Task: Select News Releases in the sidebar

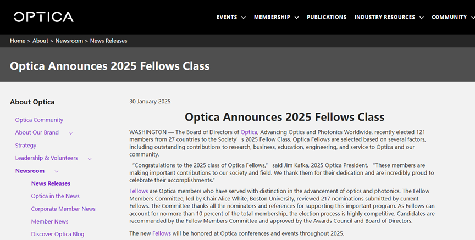Action: pyautogui.click(x=51, y=183)
